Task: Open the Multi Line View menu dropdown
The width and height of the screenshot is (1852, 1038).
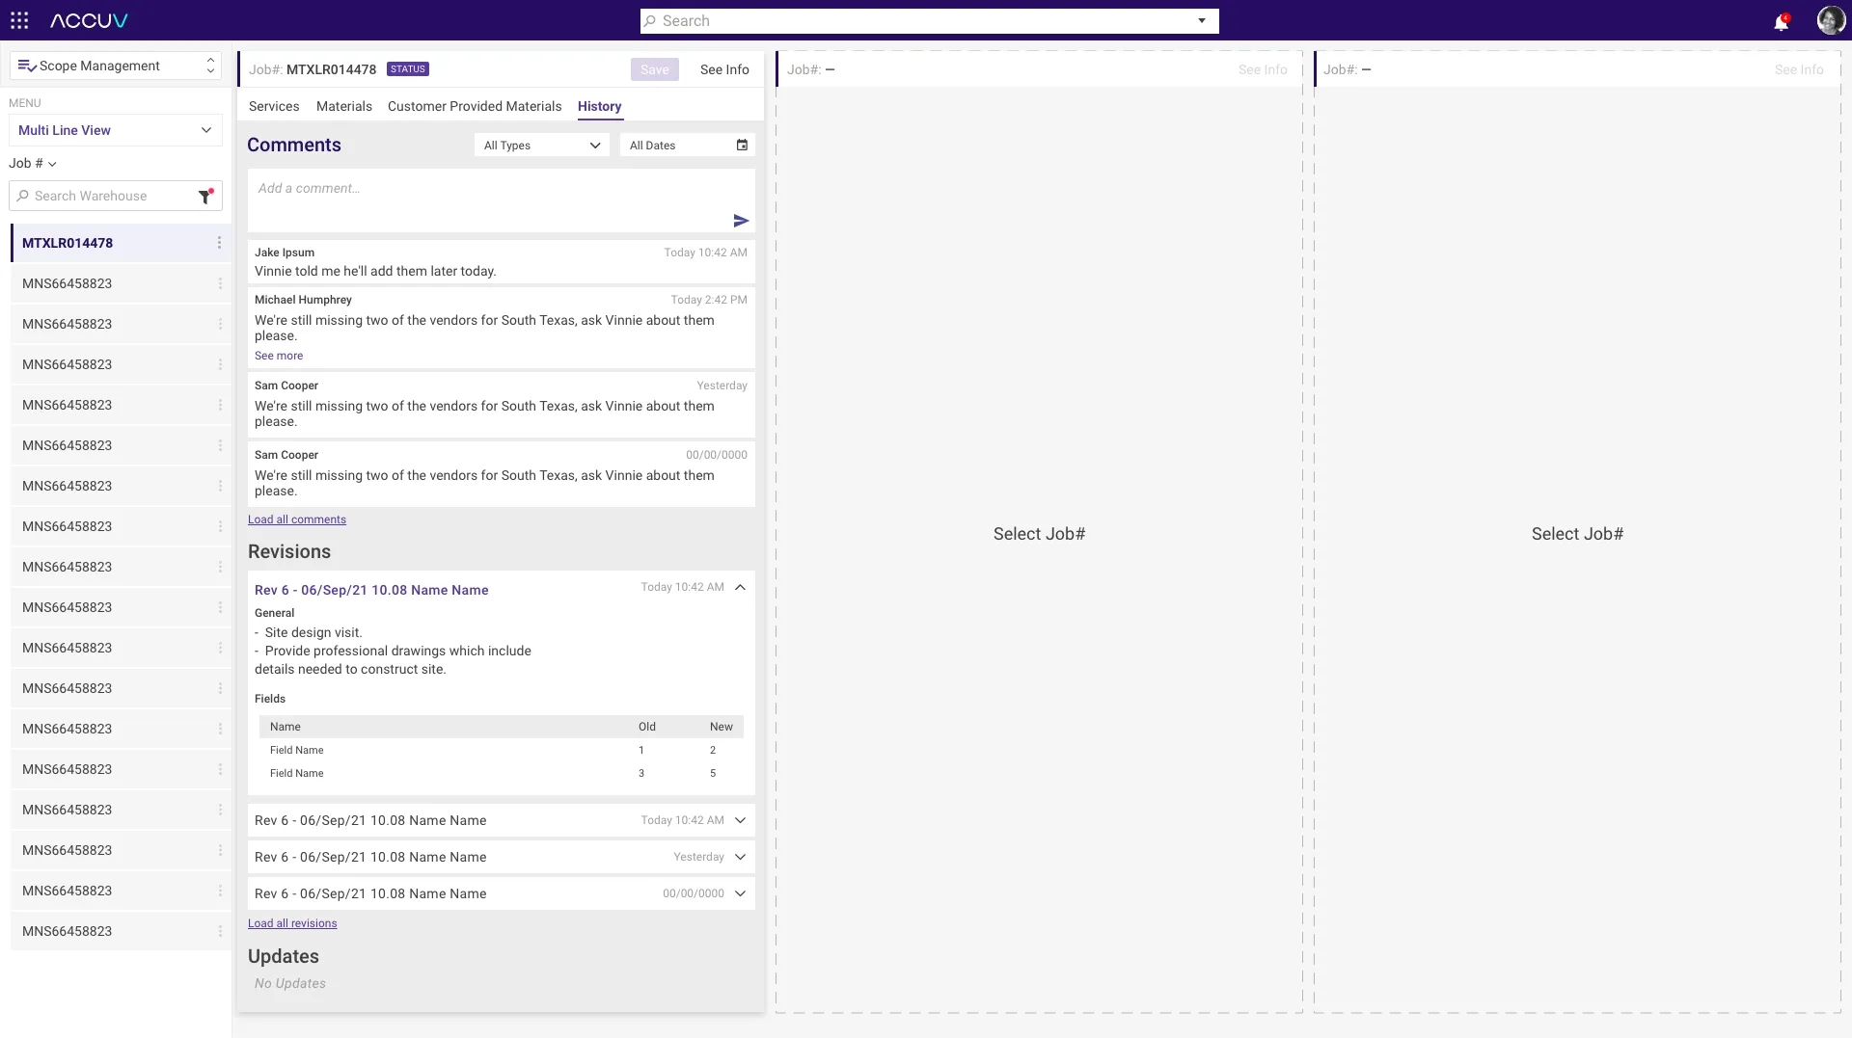Action: tap(116, 130)
